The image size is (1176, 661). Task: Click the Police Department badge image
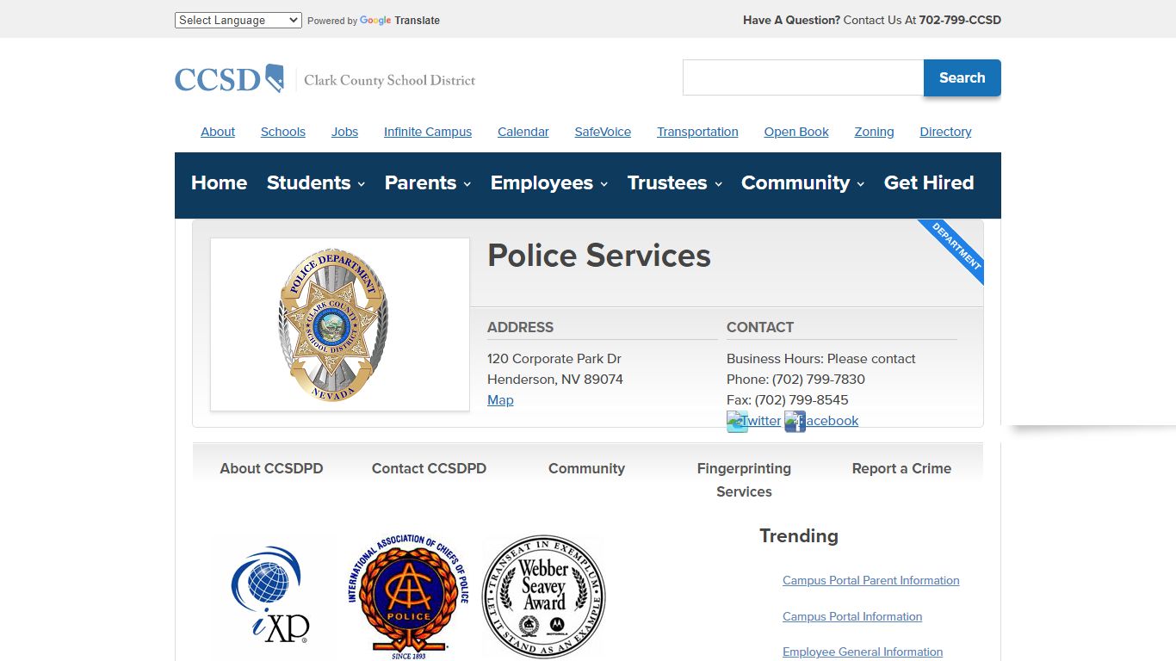coord(333,324)
